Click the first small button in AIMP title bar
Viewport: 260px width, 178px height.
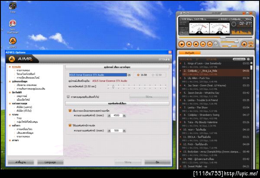pyautogui.click(x=181, y=13)
